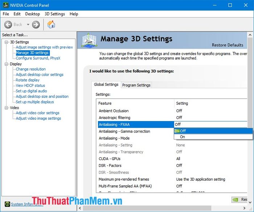Open Adjust video color settings
The image size is (254, 212).
click(x=37, y=113)
